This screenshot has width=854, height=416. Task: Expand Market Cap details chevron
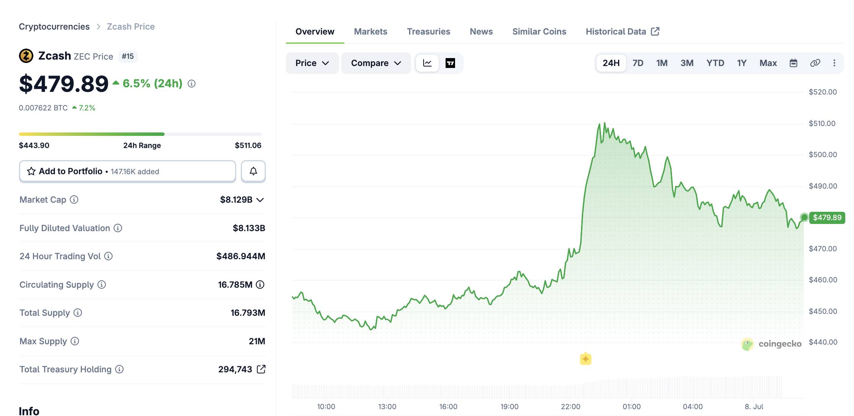pyautogui.click(x=260, y=200)
